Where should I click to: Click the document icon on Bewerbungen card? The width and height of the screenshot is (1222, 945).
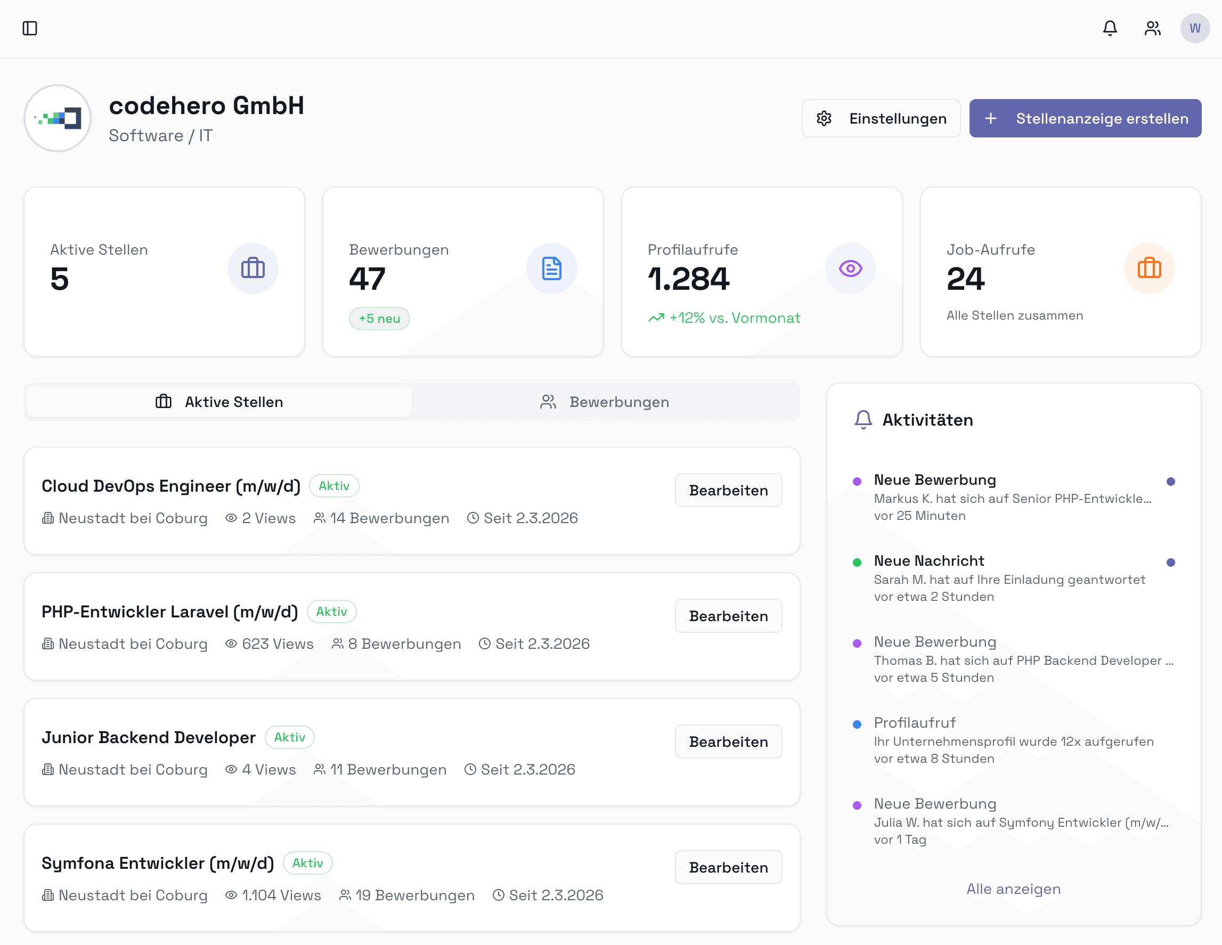coord(552,268)
